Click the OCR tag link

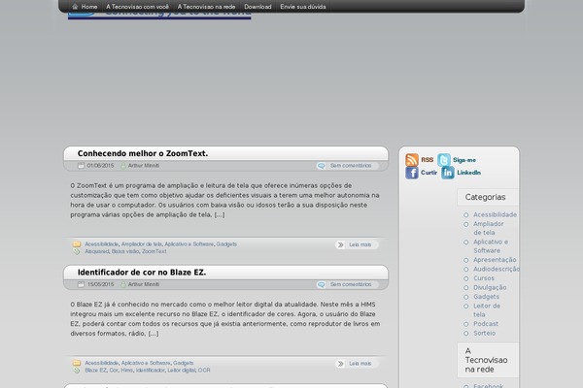pyautogui.click(x=204, y=371)
